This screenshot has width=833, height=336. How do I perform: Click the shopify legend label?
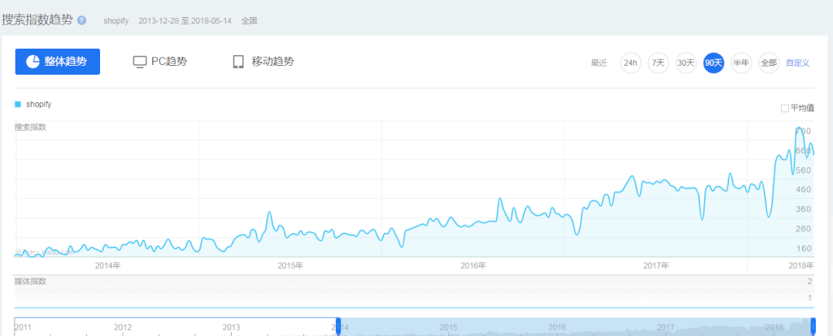(38, 105)
